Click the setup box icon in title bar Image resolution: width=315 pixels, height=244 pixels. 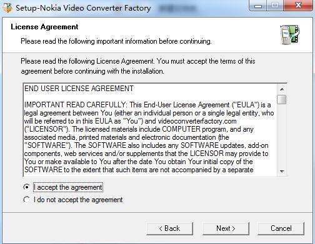tap(7, 8)
